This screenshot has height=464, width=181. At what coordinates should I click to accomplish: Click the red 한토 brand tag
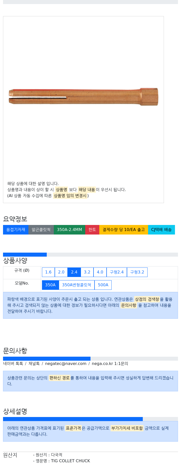92,229
